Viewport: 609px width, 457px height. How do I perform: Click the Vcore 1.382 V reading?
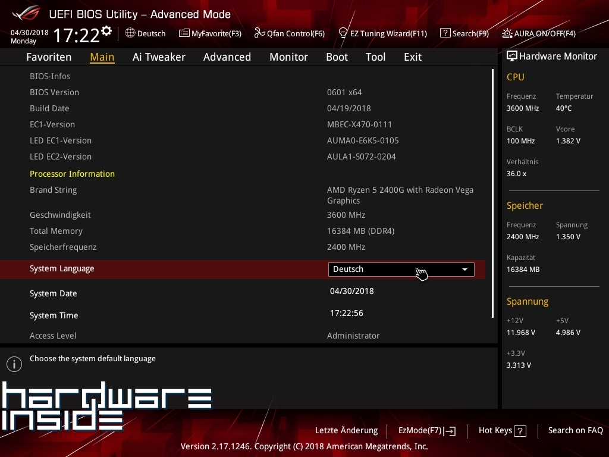coord(568,141)
